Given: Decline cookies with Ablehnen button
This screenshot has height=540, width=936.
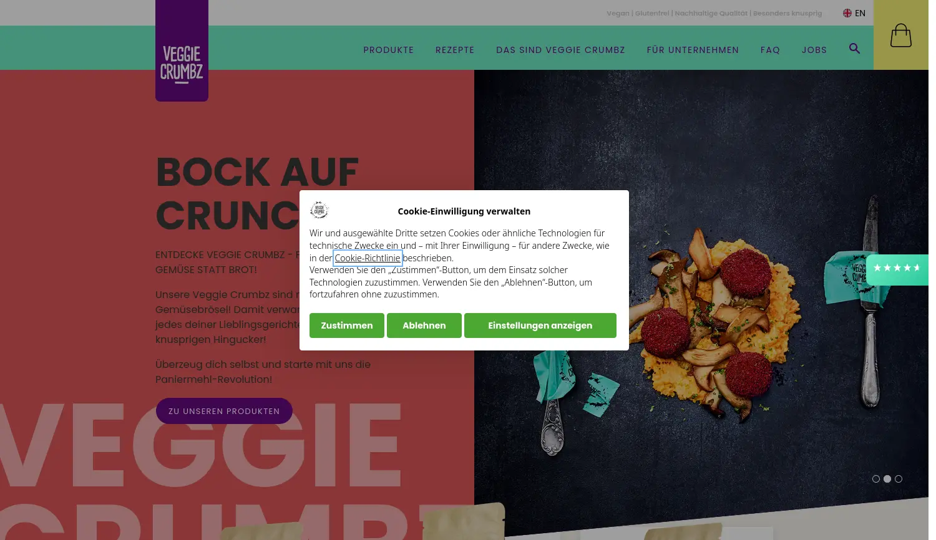Looking at the screenshot, I should (x=424, y=325).
